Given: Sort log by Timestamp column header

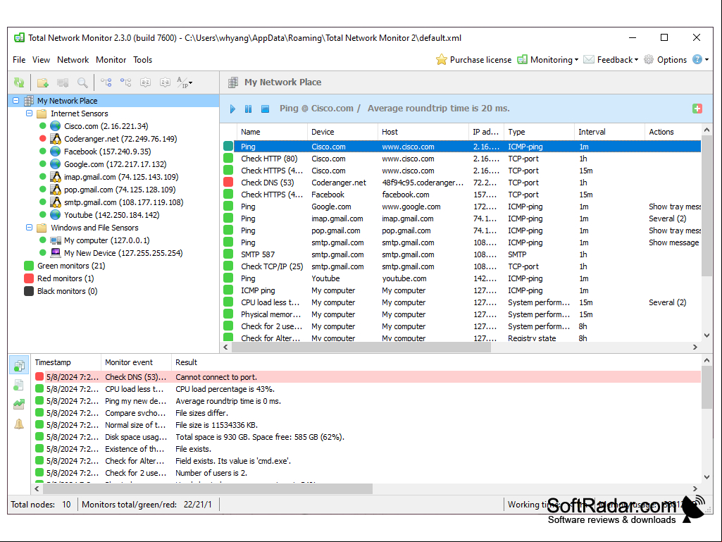Looking at the screenshot, I should 66,362.
